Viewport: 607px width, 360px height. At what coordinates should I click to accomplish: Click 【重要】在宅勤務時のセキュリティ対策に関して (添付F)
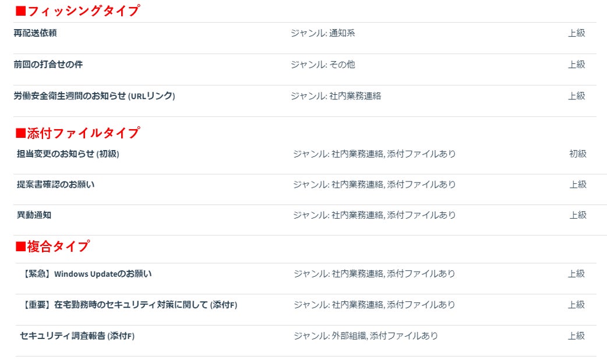pyautogui.click(x=128, y=305)
